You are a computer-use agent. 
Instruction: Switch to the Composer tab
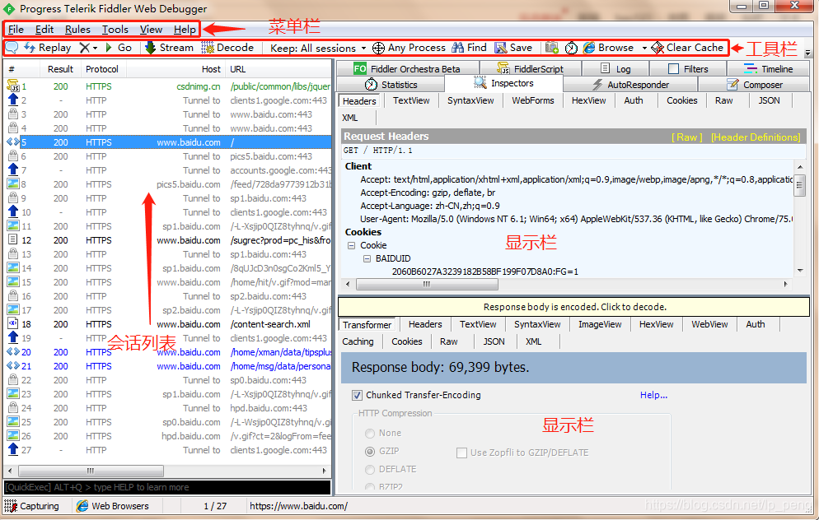[x=754, y=85]
